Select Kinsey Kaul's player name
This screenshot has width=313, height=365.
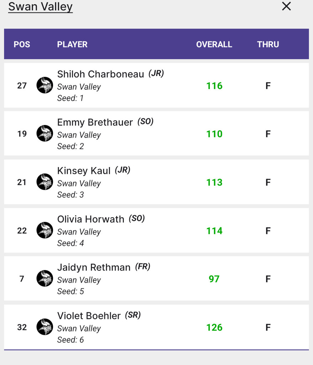click(x=84, y=171)
